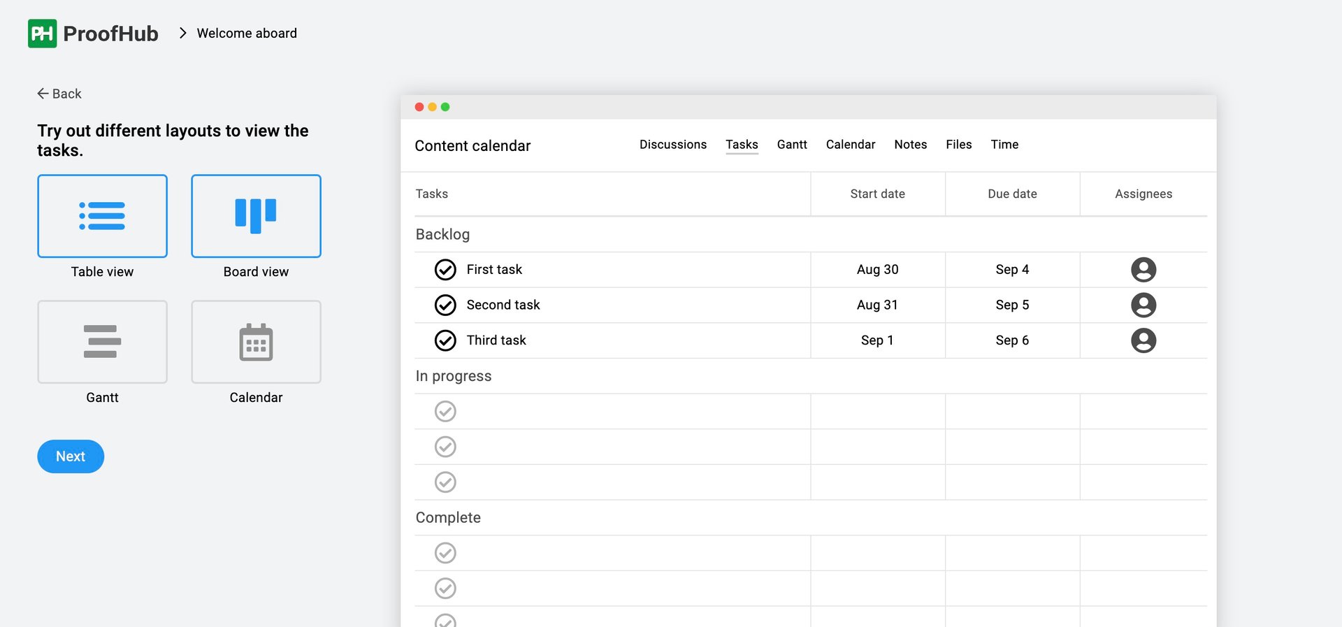Viewport: 1342px width, 627px height.
Task: Click the ProofHub logo icon
Action: (42, 34)
